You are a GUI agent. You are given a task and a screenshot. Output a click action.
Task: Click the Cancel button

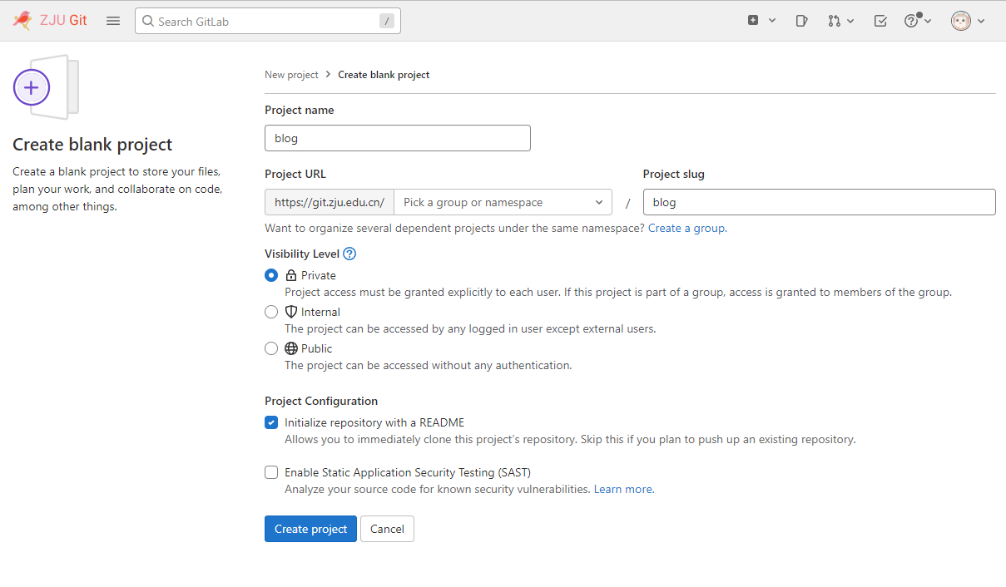(387, 529)
